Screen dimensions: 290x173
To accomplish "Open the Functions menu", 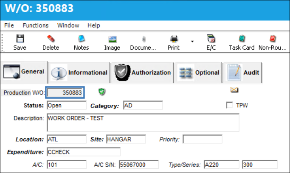I will [36, 25].
